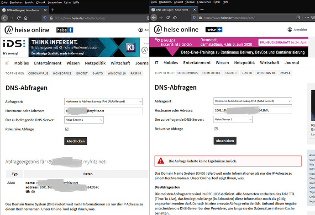Screen dimensions: 315x215
Task: Click user account icon in left window
Action: click(141, 30)
